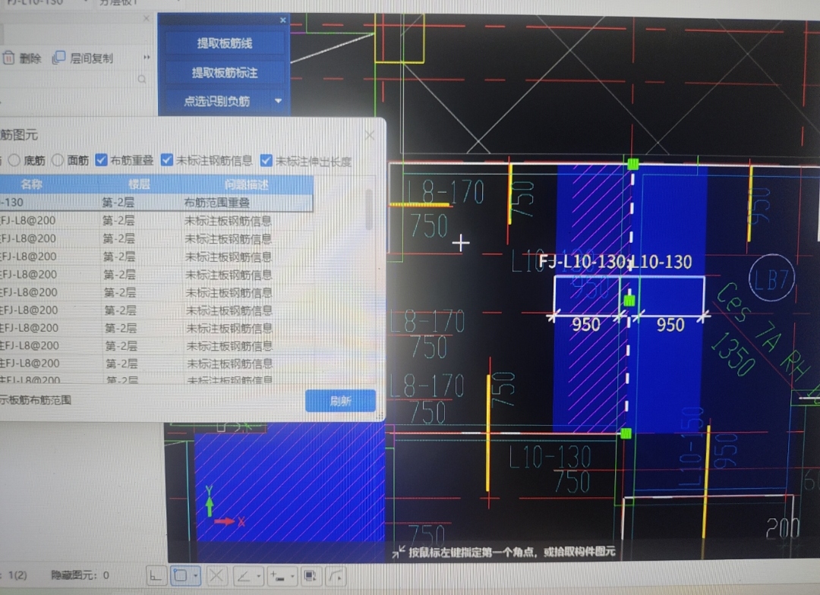Uncheck the 未标注钢筋信息 checkbox

pos(167,160)
